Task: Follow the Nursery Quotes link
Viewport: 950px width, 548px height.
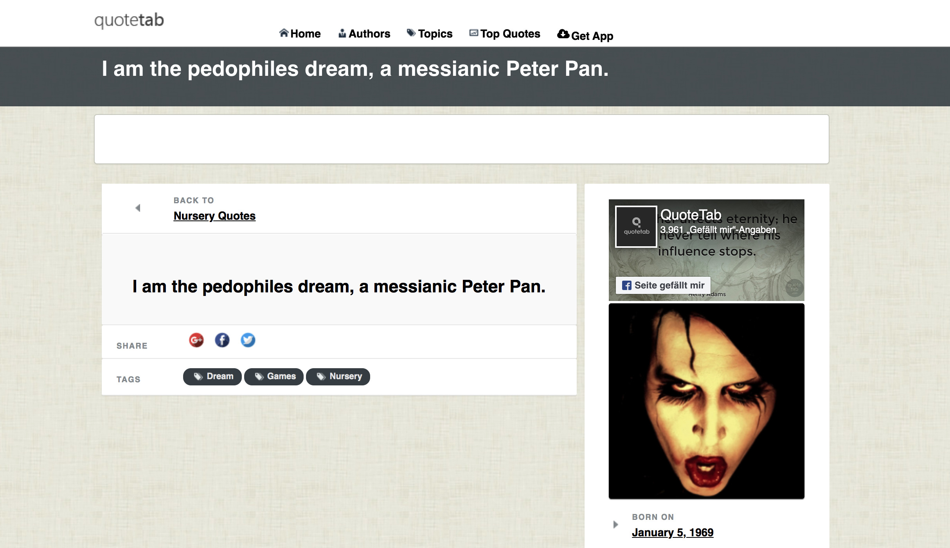Action: coord(214,216)
